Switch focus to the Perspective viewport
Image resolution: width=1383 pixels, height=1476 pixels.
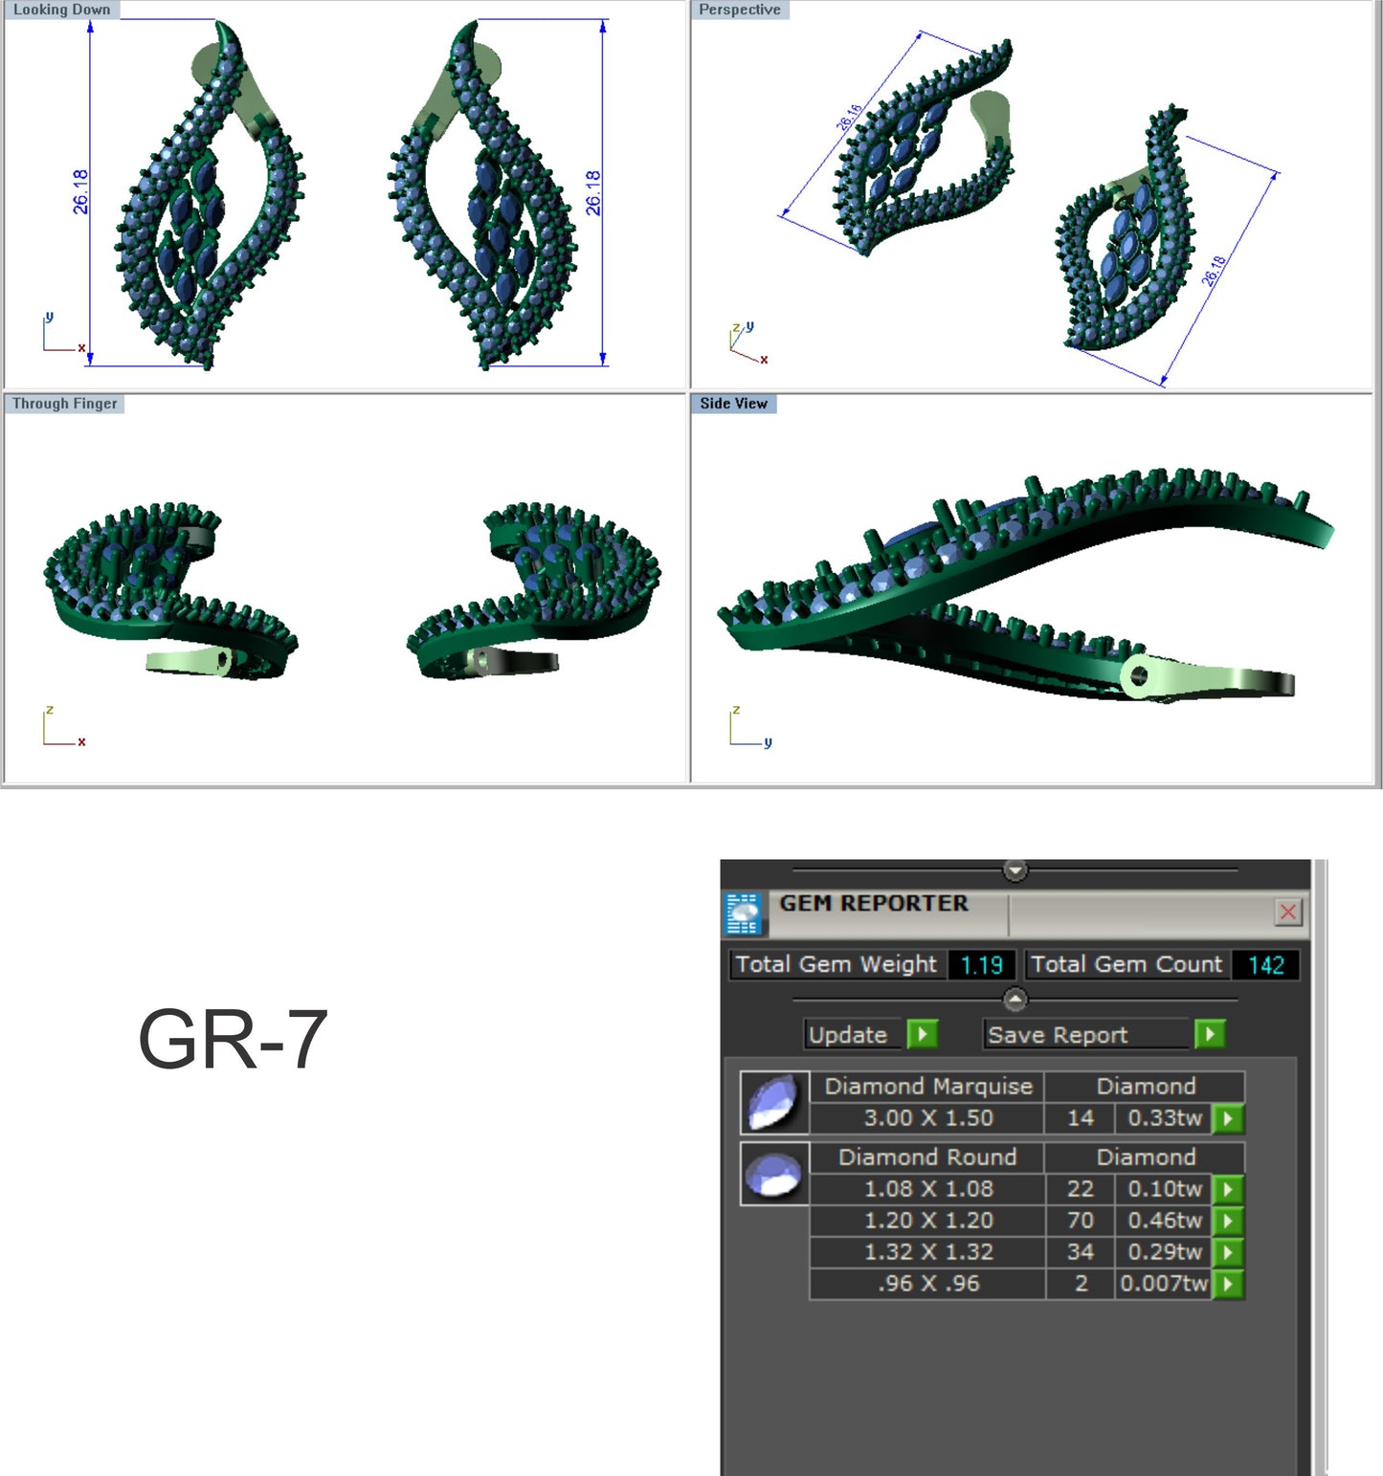click(x=739, y=10)
